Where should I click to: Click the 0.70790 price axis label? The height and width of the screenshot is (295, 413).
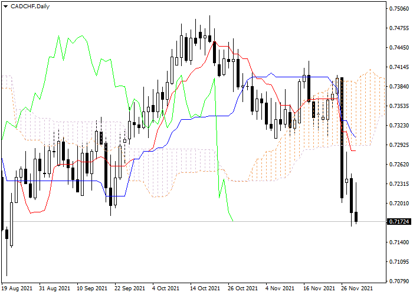click(399, 281)
